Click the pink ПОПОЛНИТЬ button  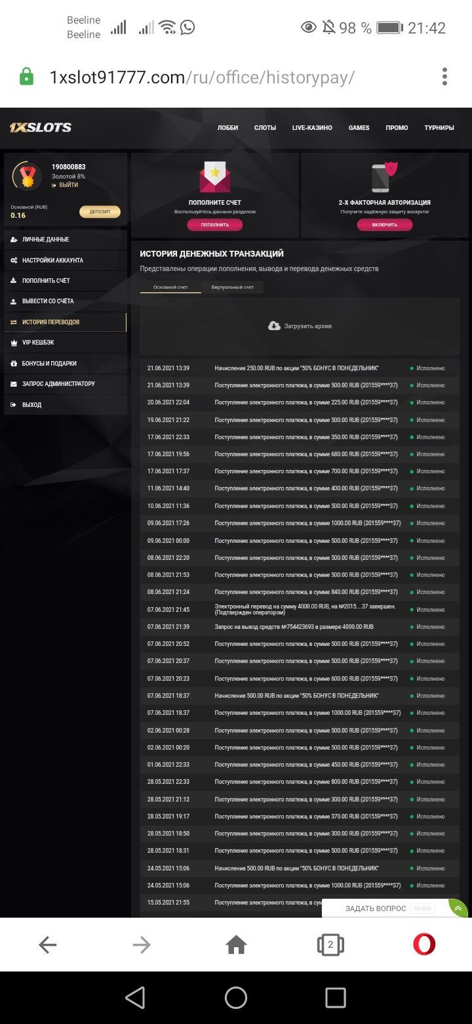[215, 224]
